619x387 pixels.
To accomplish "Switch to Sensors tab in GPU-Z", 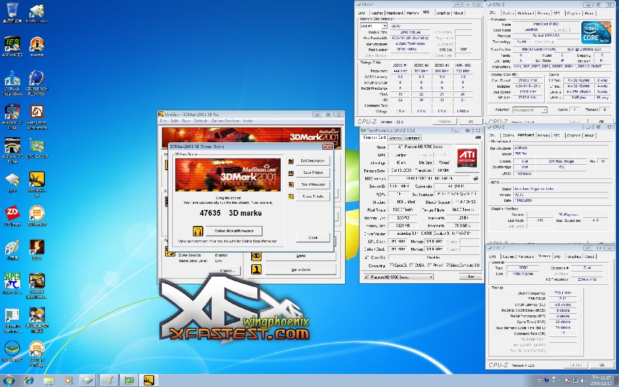I will [395, 138].
